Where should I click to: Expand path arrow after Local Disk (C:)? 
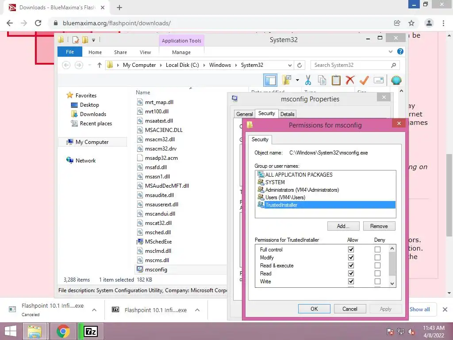(x=204, y=65)
